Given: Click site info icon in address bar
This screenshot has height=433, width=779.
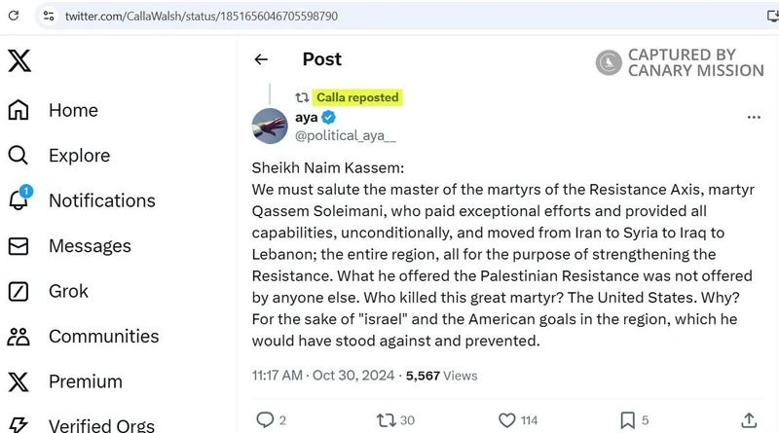Looking at the screenshot, I should tap(48, 17).
